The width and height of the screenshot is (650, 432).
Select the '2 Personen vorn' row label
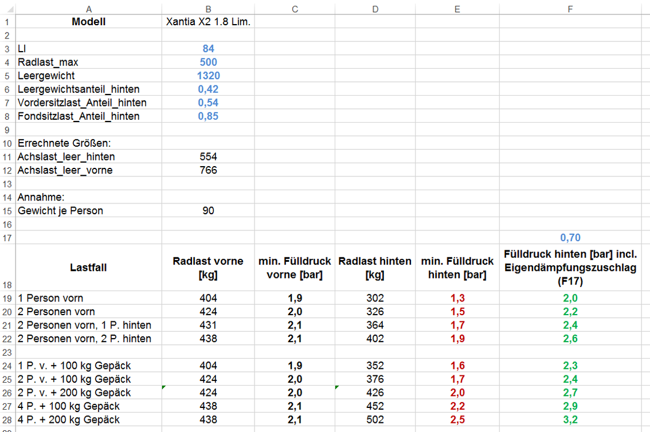pyautogui.click(x=89, y=312)
